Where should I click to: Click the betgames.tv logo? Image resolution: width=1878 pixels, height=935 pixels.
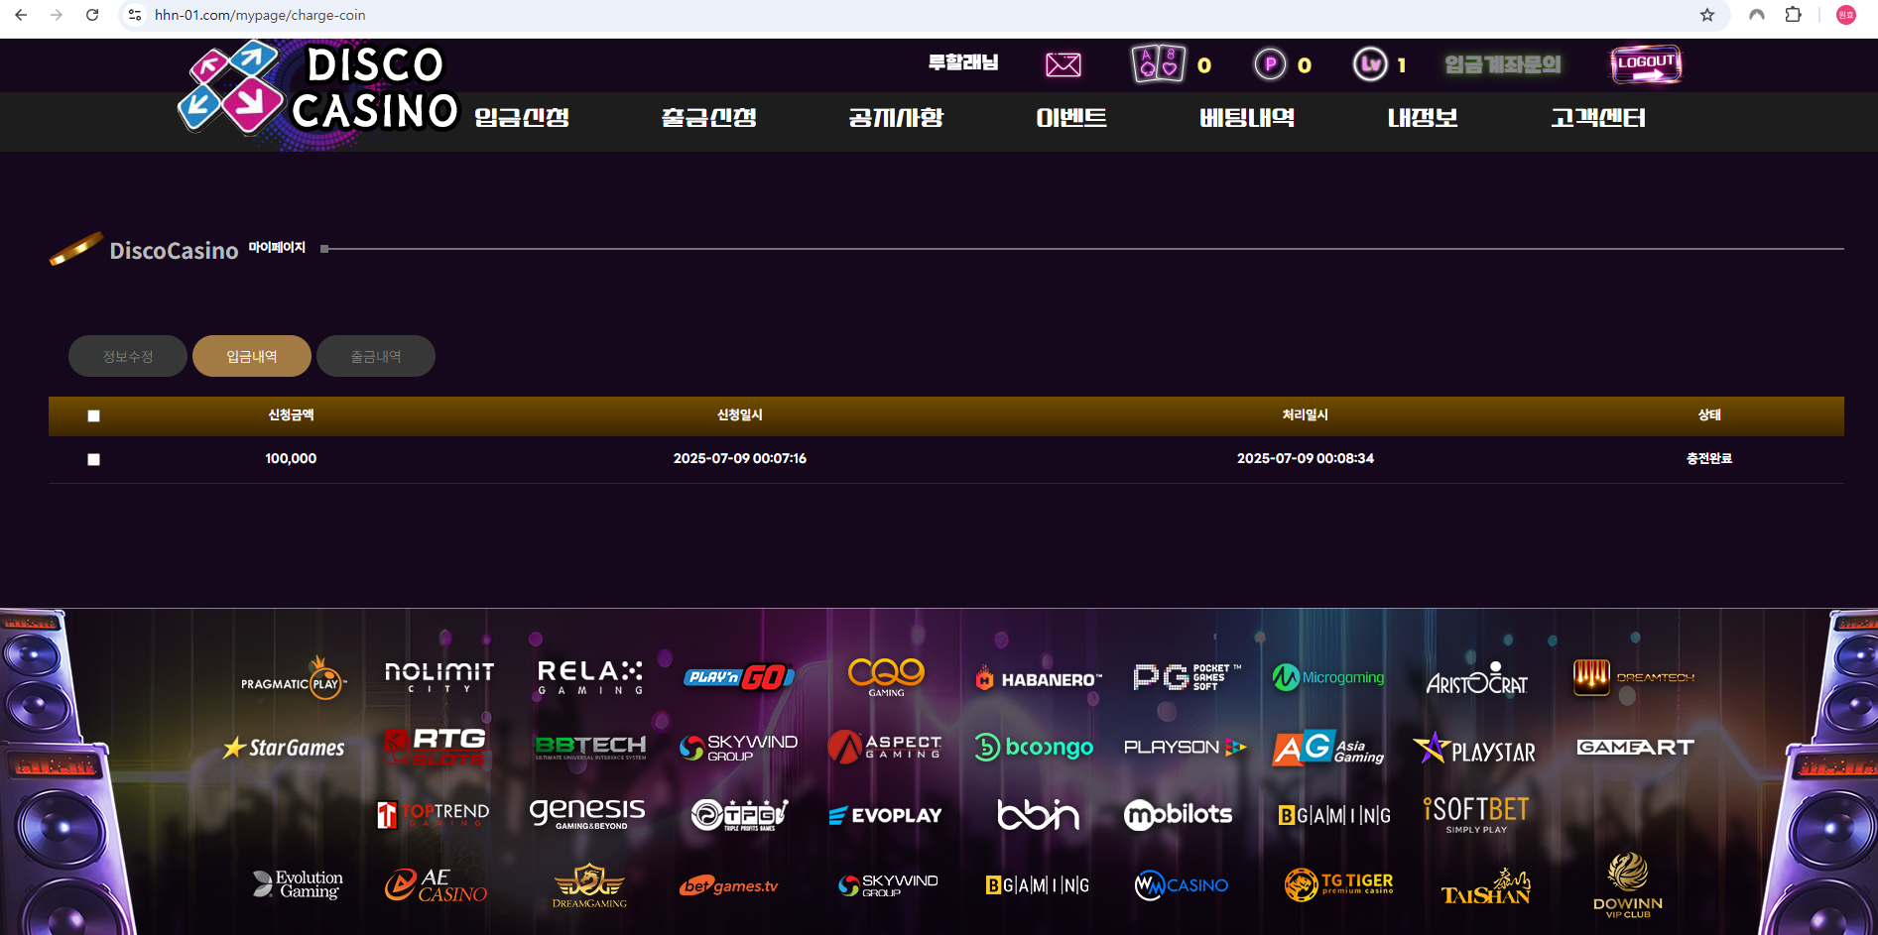(x=729, y=884)
